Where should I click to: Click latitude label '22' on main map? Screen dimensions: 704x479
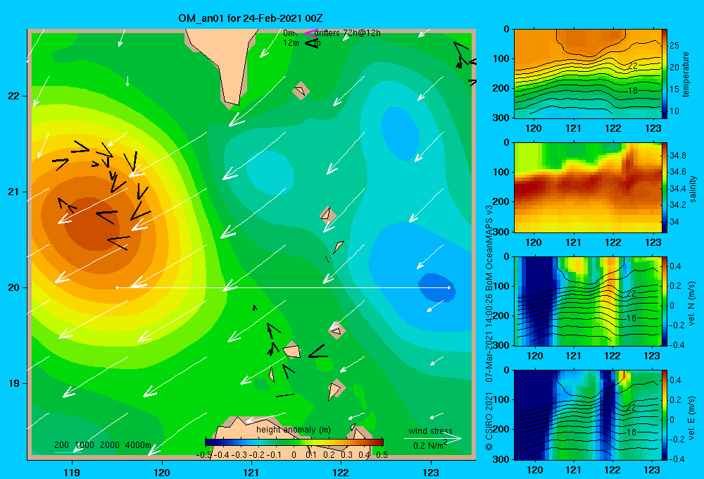pos(14,97)
